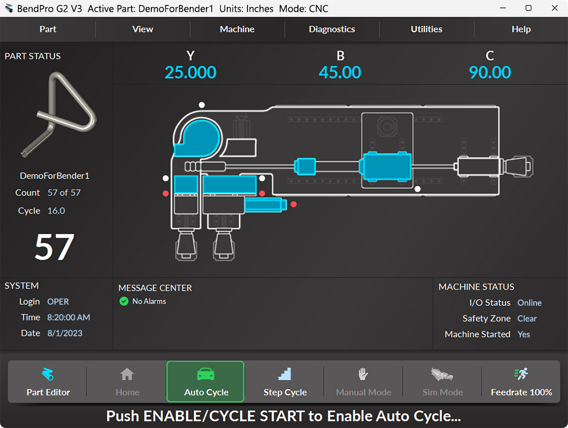Open the Part Editor
This screenshot has height=428, width=568.
tap(48, 381)
